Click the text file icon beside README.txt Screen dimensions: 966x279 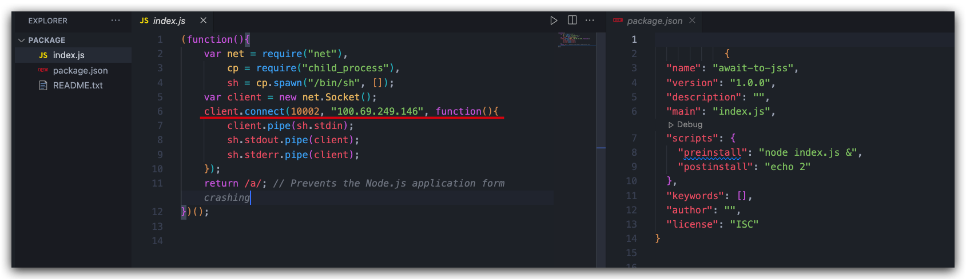[x=43, y=85]
